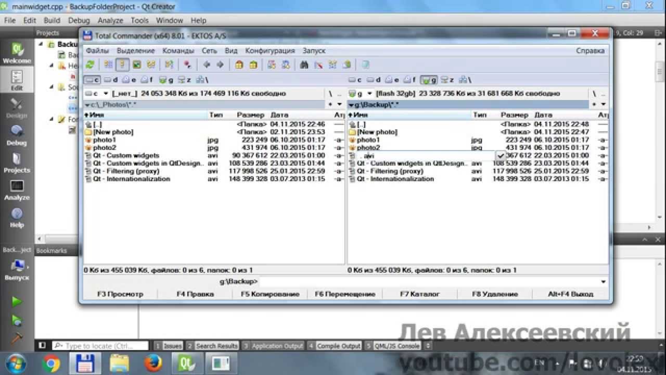666x375 pixels.
Task: Expand the command line history dropdown
Action: tap(604, 282)
